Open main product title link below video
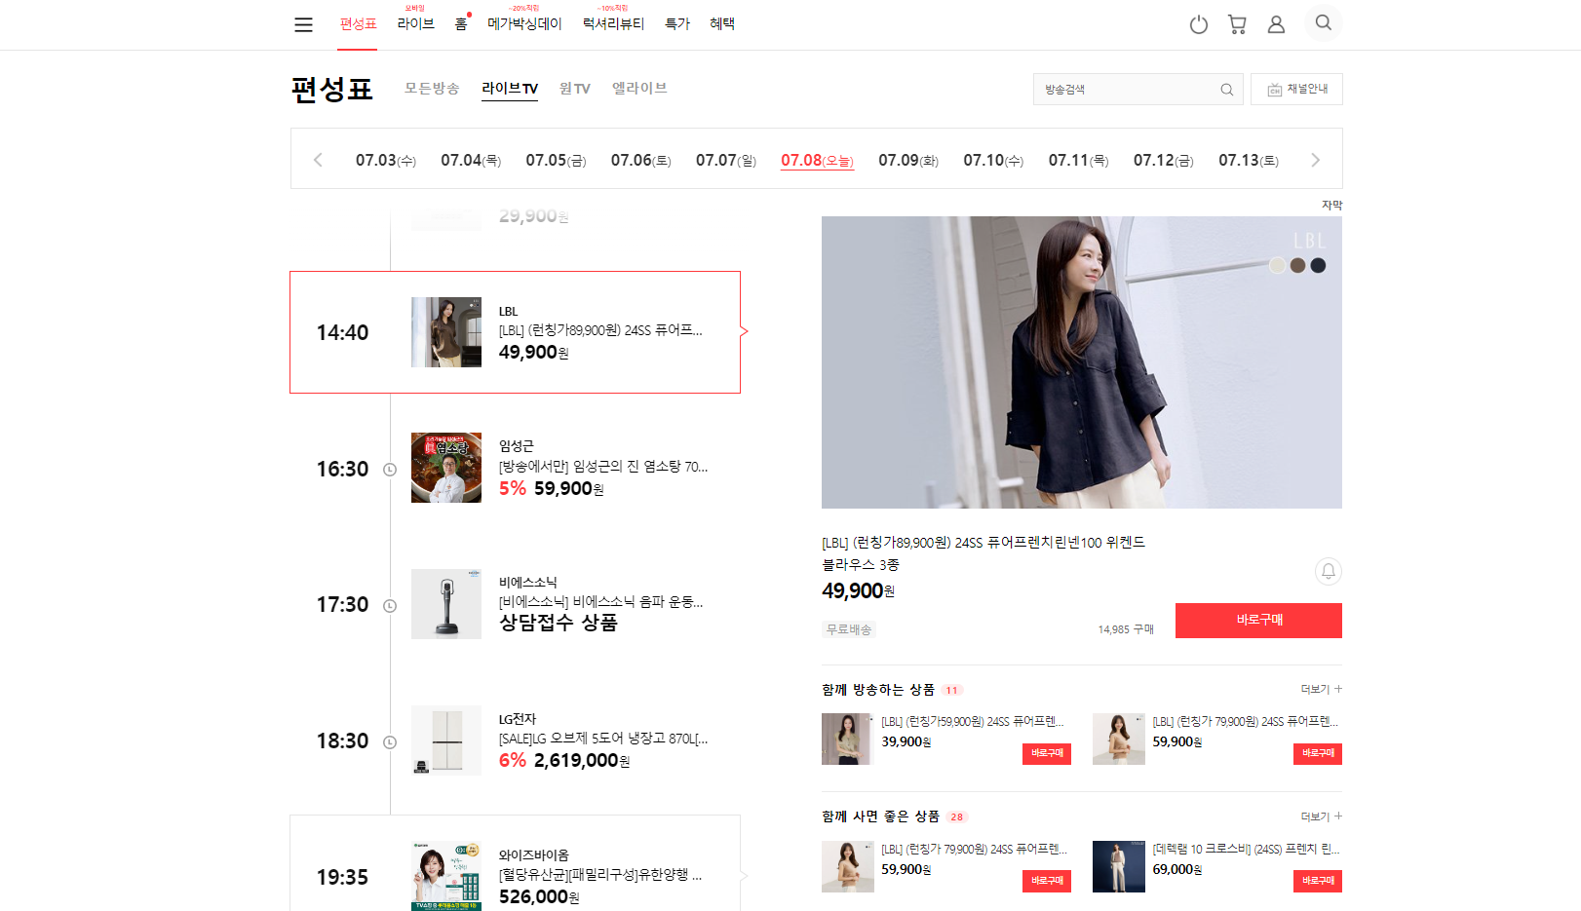This screenshot has height=911, width=1581. [983, 553]
